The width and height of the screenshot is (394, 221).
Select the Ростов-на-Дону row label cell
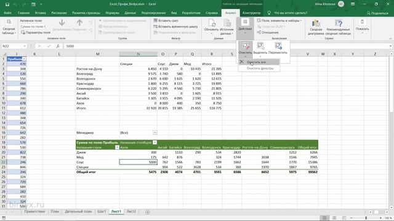click(x=97, y=69)
